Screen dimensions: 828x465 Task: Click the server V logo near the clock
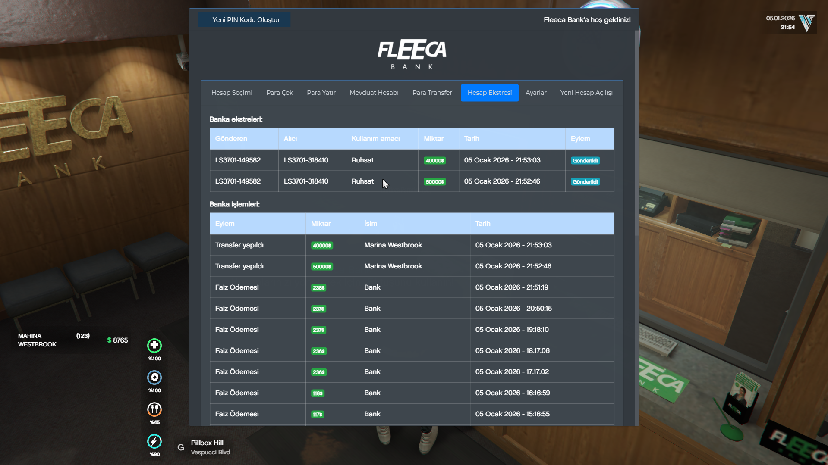click(x=806, y=23)
